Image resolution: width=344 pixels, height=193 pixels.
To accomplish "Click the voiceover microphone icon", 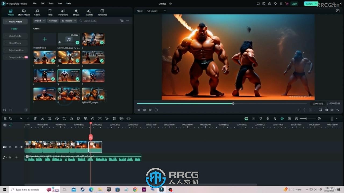I will tap(268, 118).
